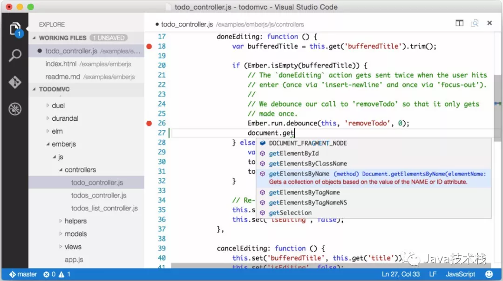Open the Git view in the activity bar

(15, 82)
